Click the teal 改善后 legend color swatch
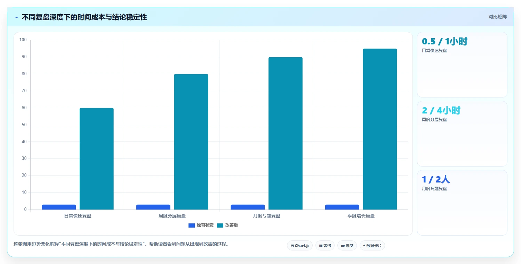Viewport: 521px width, 264px height. pos(220,225)
